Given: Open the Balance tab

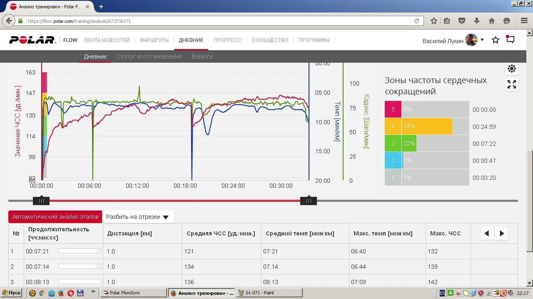Looking at the screenshot, I should pyautogui.click(x=202, y=56).
